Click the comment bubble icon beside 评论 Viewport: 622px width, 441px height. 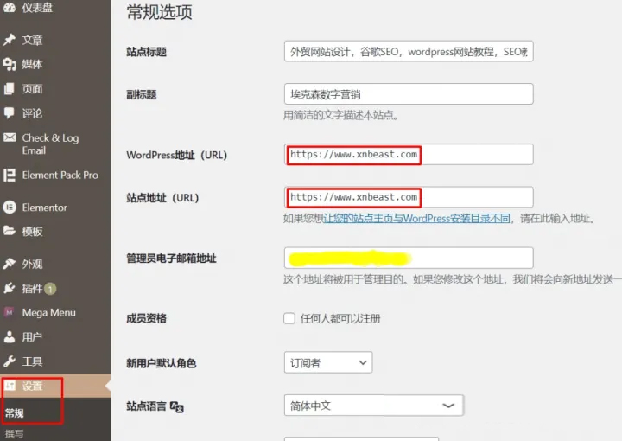click(x=10, y=113)
